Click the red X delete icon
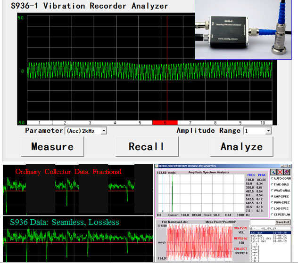 (280, 173)
